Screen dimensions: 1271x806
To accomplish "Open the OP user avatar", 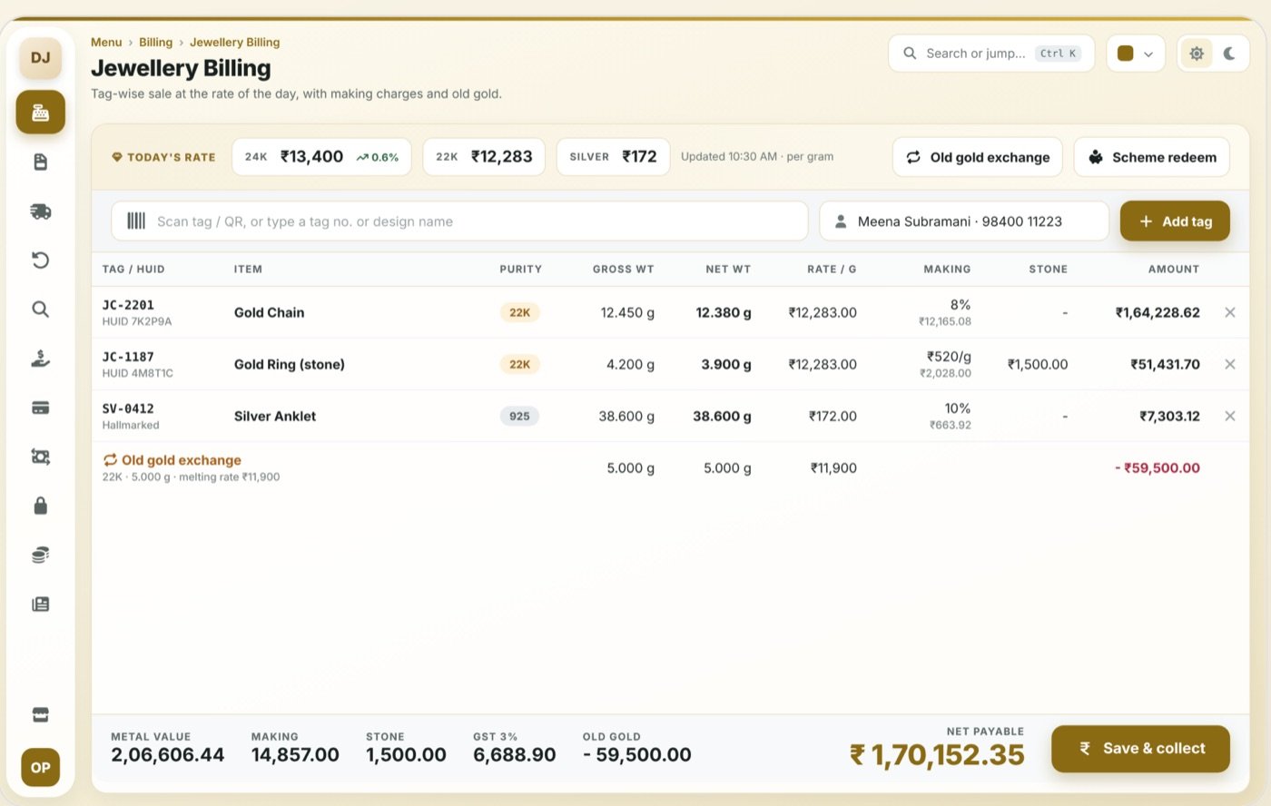I will 40,768.
